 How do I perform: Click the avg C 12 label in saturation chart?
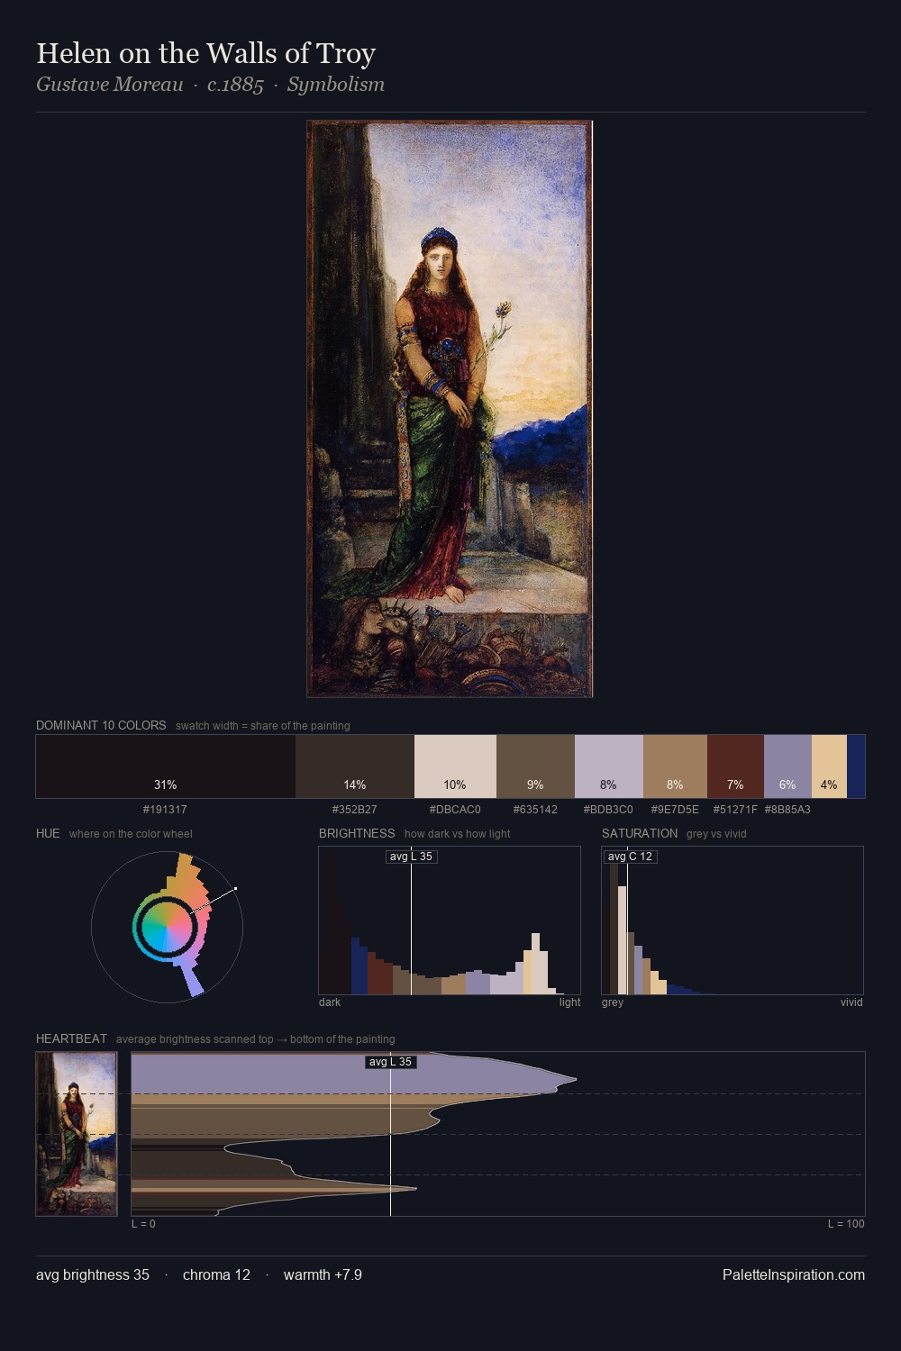point(630,857)
